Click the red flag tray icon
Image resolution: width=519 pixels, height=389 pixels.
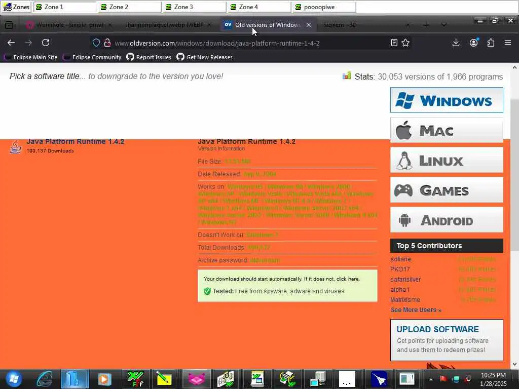click(443, 379)
